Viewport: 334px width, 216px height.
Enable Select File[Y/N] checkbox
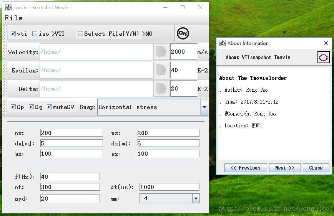click(80, 34)
